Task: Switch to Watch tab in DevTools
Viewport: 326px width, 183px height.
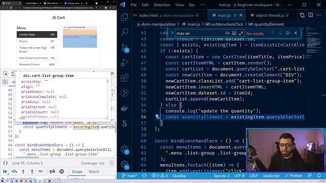Action: point(94,172)
